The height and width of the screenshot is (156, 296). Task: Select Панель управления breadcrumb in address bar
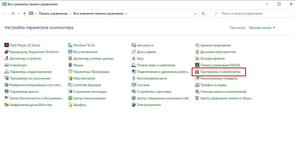[x=53, y=14]
